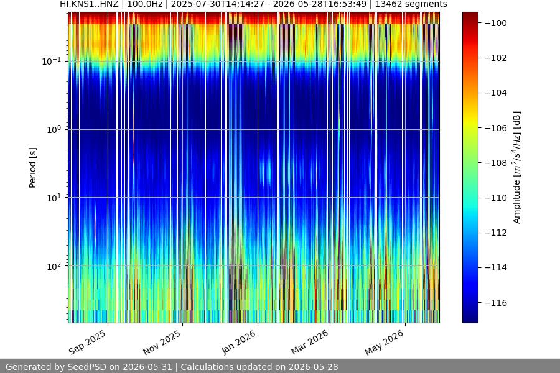
Task: Click the Amplitude [dB] colorbar label
Action: 516,167
